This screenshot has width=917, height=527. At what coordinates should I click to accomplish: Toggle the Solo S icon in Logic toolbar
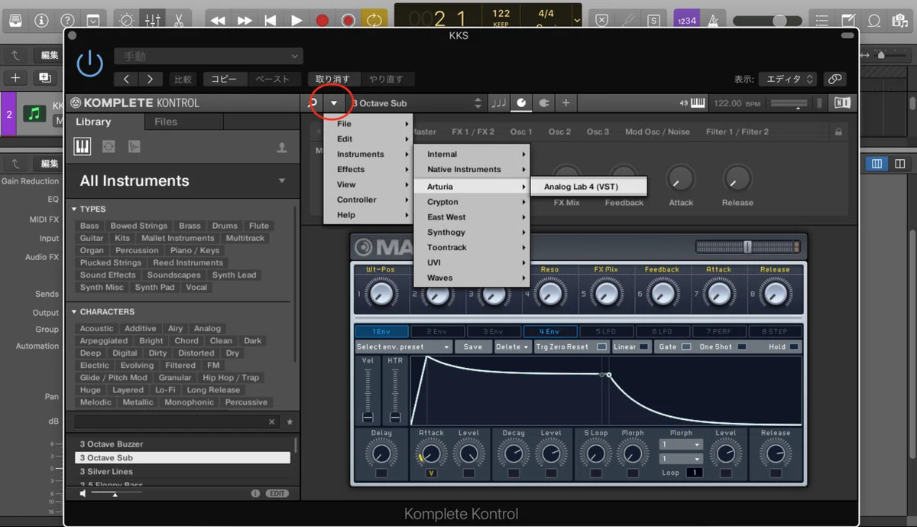pyautogui.click(x=654, y=21)
